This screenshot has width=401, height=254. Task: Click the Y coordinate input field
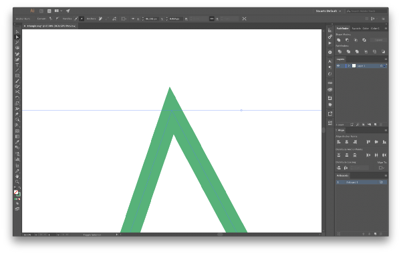[175, 19]
